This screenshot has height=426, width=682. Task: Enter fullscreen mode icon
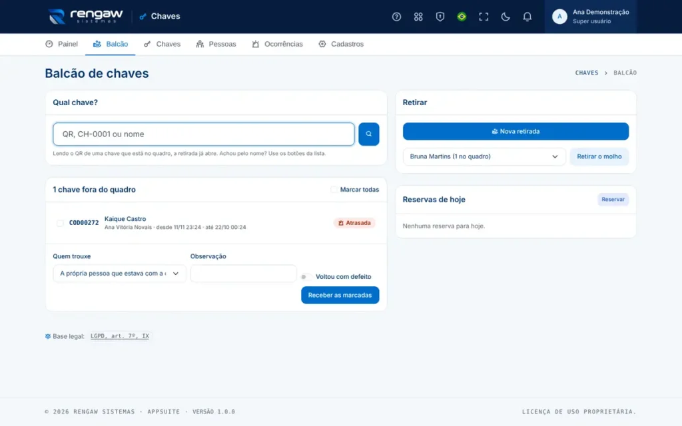484,17
